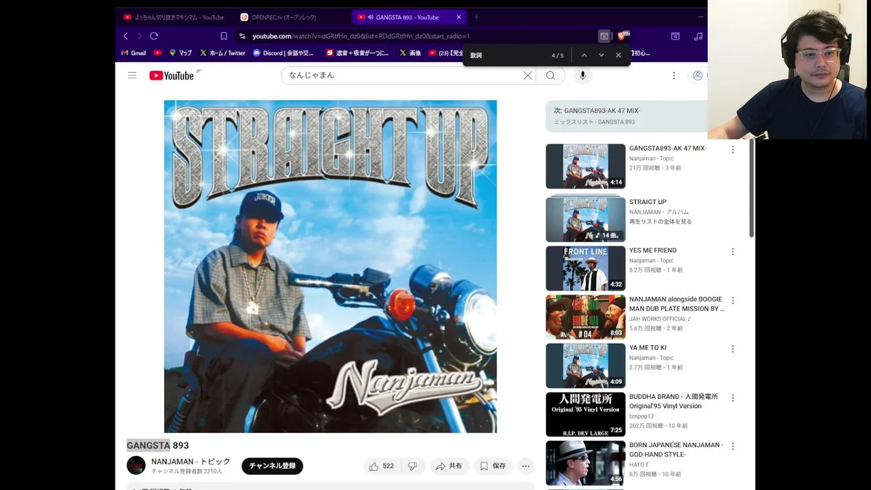The image size is (871, 490).
Task: Click the find-in-page text field
Action: point(507,55)
